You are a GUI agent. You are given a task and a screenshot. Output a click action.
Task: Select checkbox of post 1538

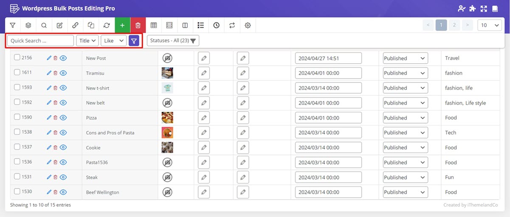[17, 132]
